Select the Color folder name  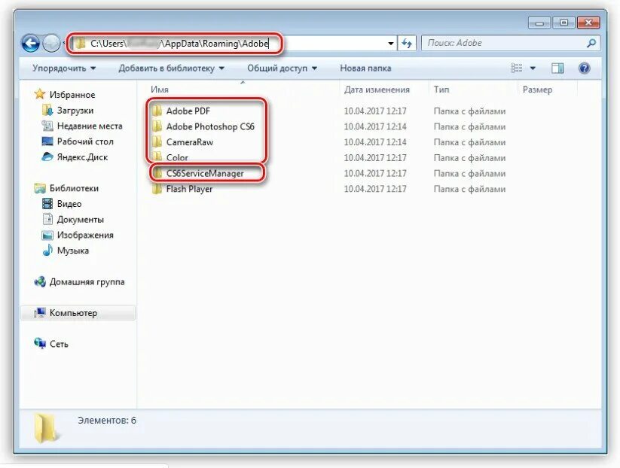click(x=177, y=158)
